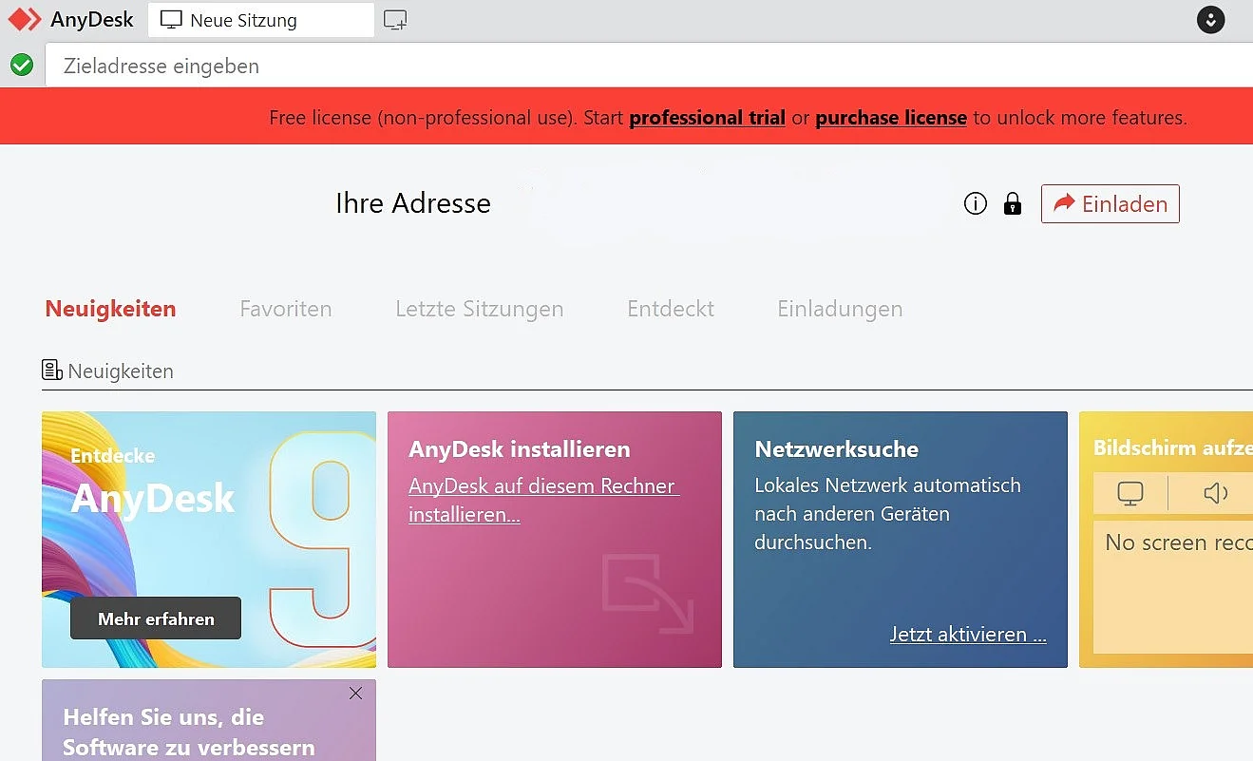This screenshot has height=761, width=1253.
Task: Click the Netzwerksuche card title
Action: click(837, 449)
